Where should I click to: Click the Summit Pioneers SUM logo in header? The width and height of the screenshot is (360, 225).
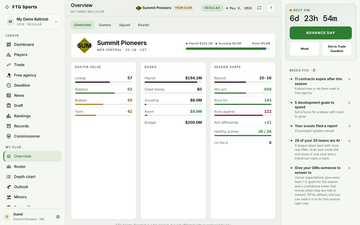click(139, 8)
